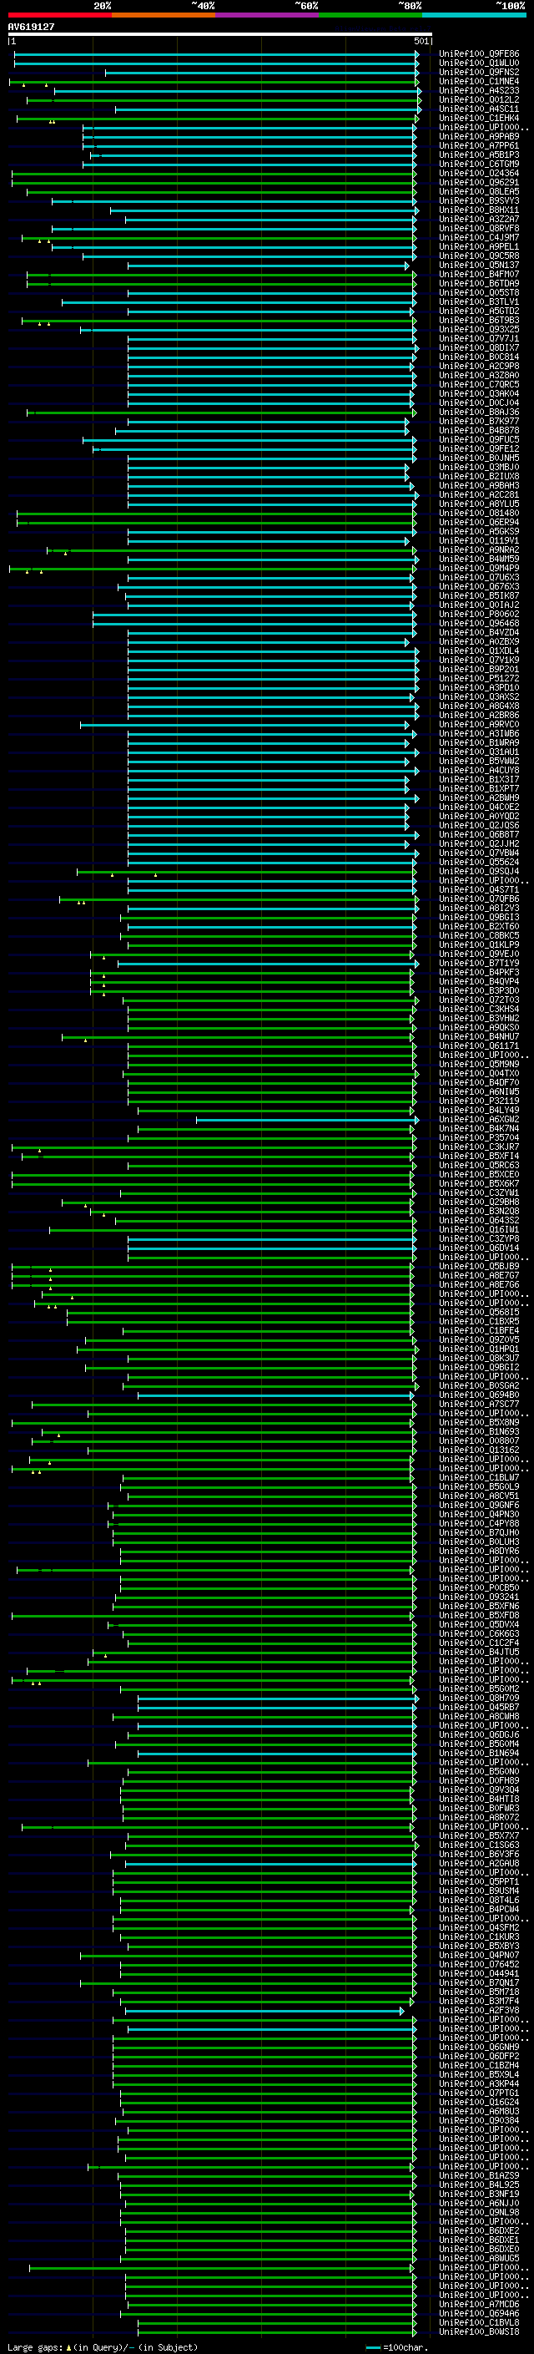Select the UniRef100_Q5N137 label

pyautogui.click(x=479, y=265)
